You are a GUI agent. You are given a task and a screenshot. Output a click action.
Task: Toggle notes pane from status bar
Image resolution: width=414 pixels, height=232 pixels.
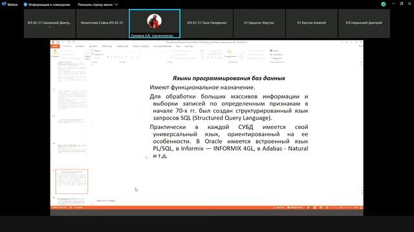[279, 208]
